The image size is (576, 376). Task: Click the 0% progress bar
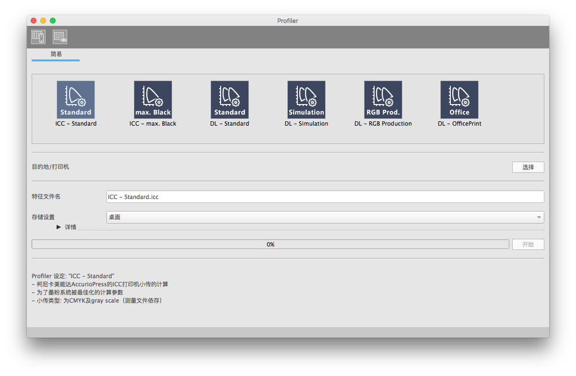270,244
